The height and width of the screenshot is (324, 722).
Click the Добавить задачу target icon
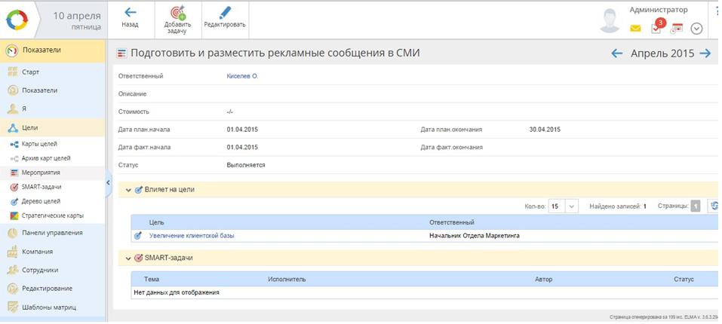(x=177, y=13)
